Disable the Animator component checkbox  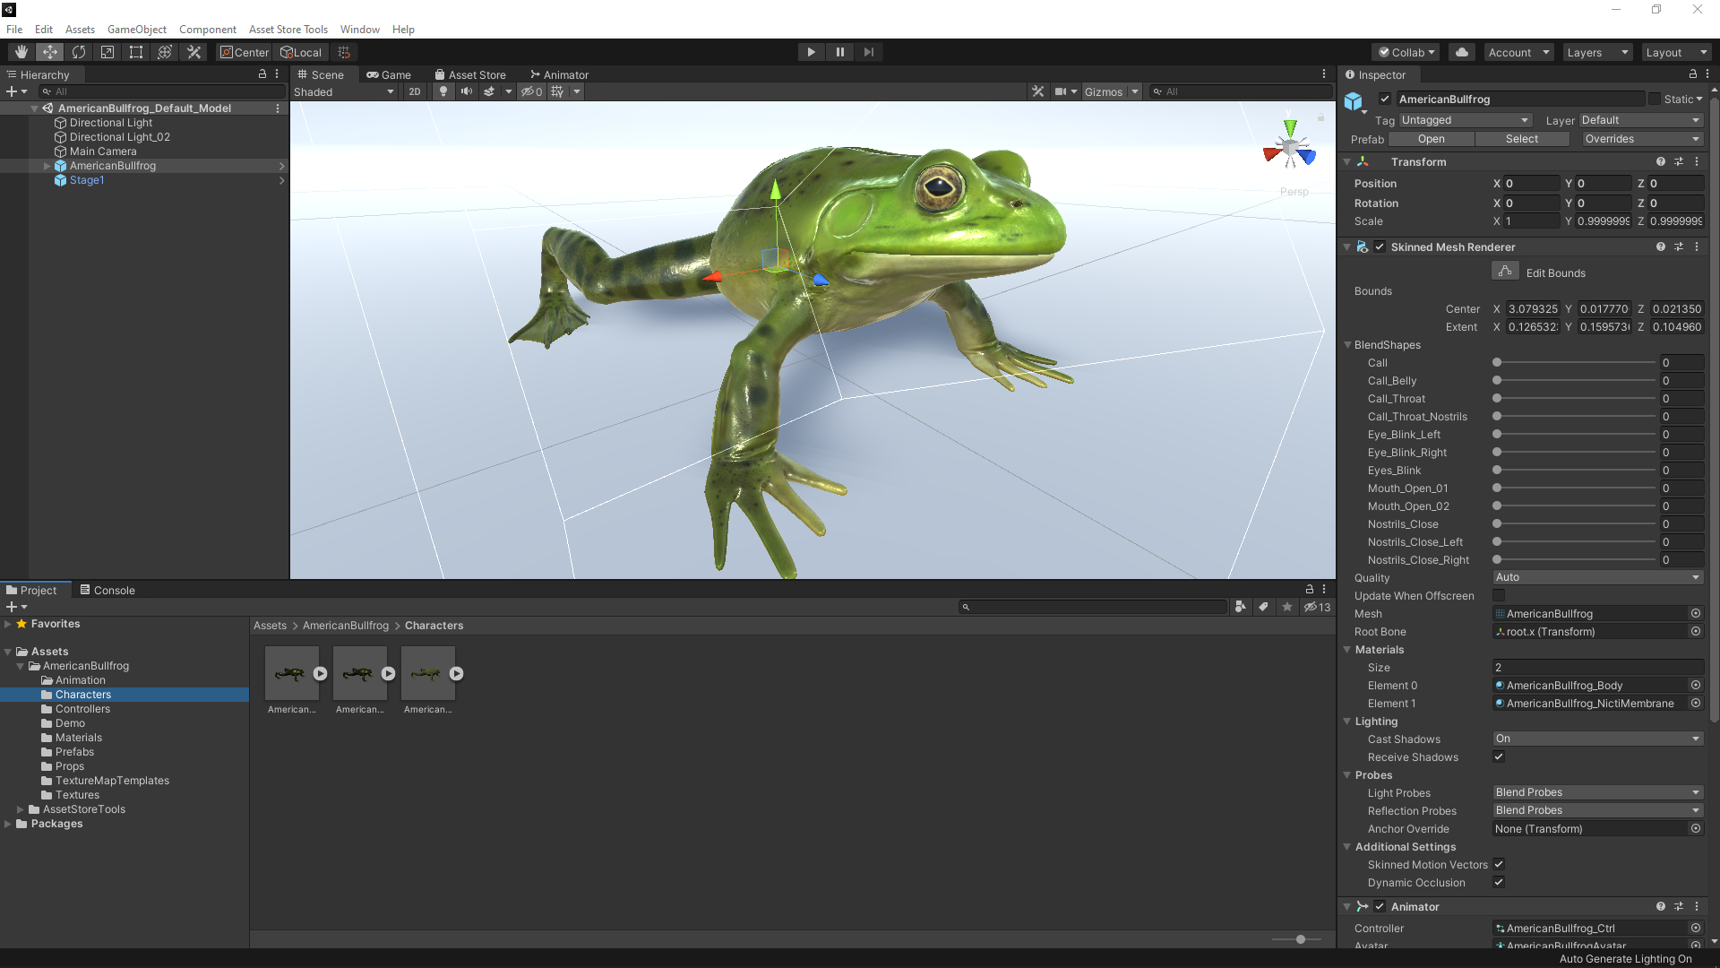point(1379,906)
